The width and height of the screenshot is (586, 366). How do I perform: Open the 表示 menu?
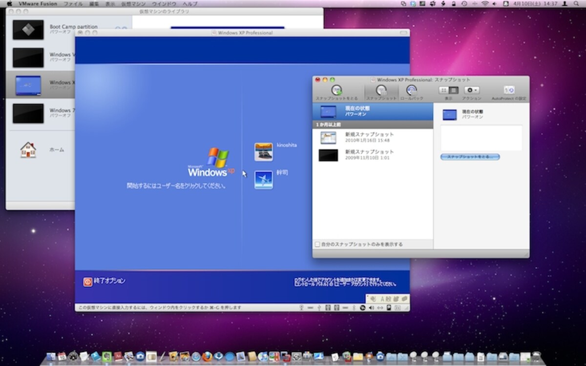(x=110, y=4)
